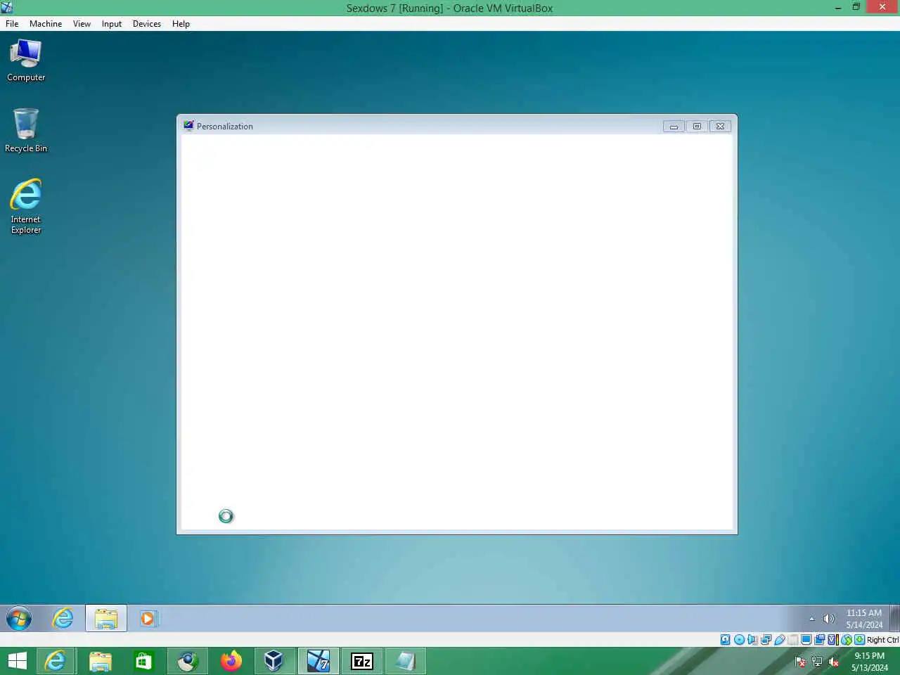Launch Internet Explorer from guest taskbar
Viewport: 900px width, 675px height.
[x=63, y=619]
